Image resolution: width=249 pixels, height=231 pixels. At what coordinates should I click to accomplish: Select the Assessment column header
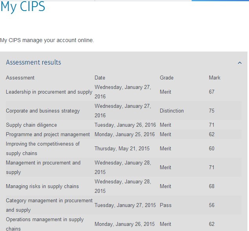(x=20, y=78)
